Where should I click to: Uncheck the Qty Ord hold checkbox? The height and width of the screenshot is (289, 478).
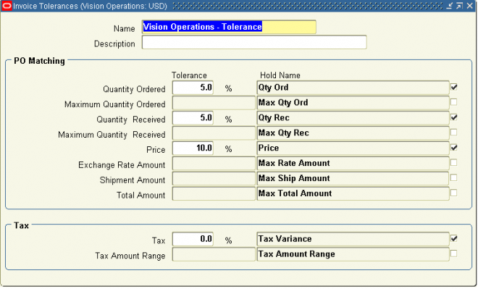click(x=454, y=87)
